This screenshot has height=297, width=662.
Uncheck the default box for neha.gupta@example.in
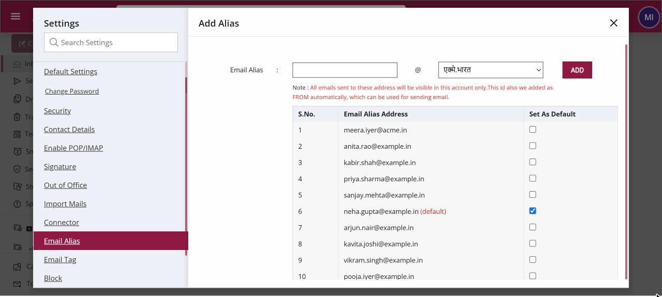tap(533, 211)
